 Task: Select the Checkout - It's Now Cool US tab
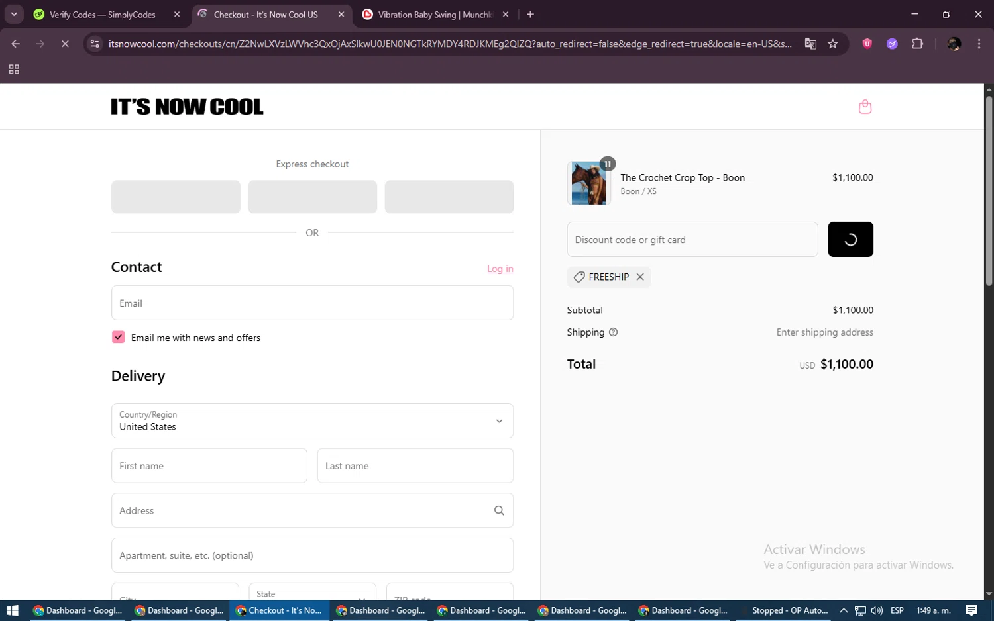[x=266, y=14]
